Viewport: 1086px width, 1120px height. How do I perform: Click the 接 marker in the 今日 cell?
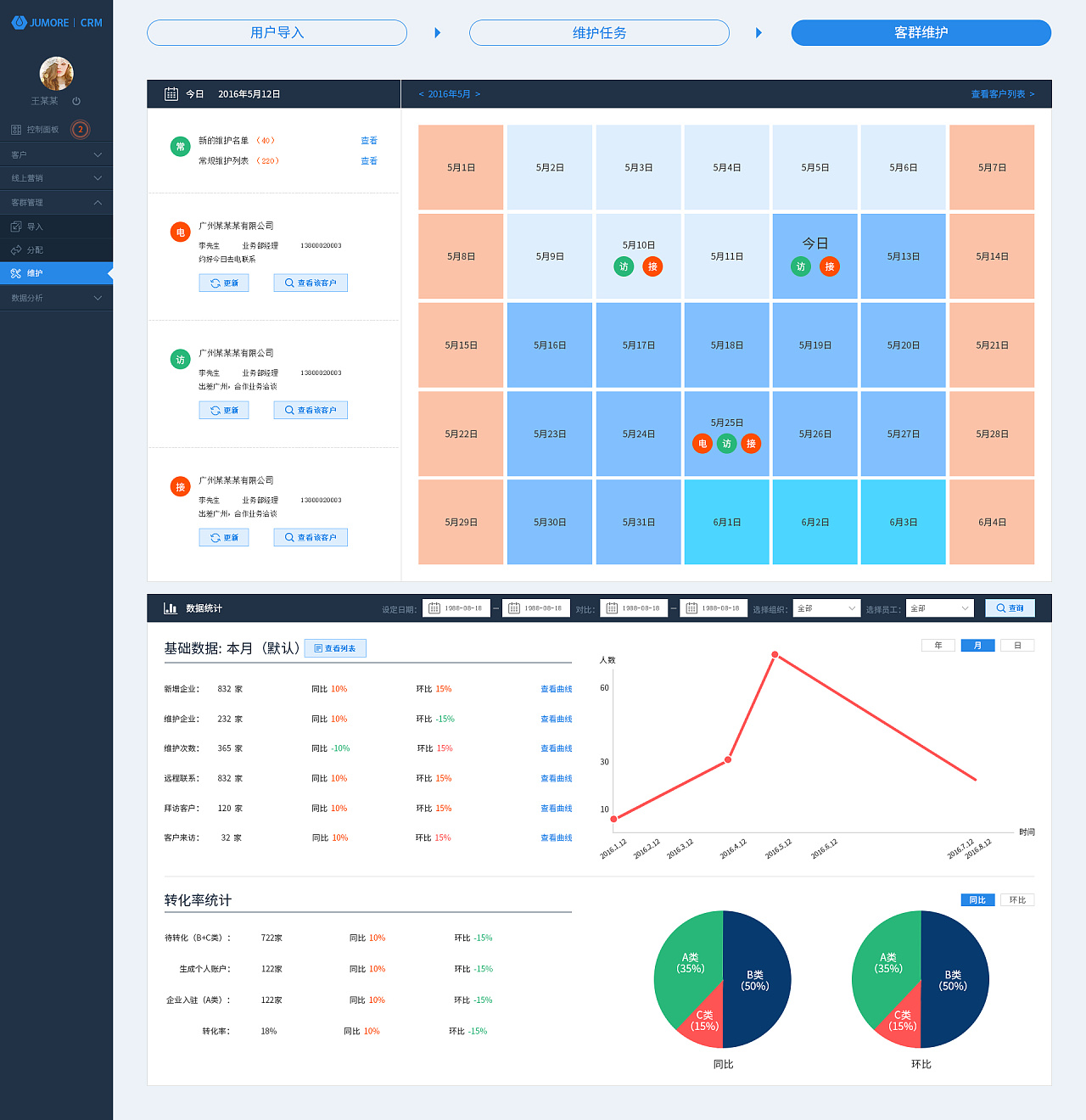[x=830, y=266]
